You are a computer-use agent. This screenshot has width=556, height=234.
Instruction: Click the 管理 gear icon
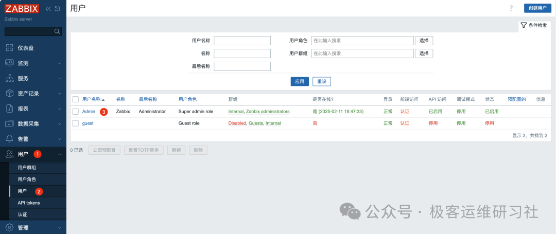tap(9, 227)
